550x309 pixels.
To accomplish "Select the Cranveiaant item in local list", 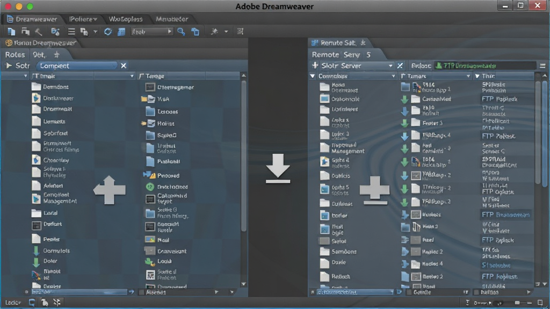I will pyautogui.click(x=165, y=251).
